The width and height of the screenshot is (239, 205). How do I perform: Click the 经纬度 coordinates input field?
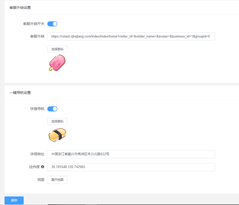[x=131, y=167]
